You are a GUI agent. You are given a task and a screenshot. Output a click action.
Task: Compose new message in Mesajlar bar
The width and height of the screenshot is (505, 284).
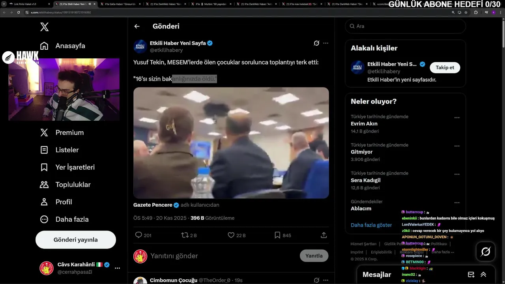click(x=471, y=275)
